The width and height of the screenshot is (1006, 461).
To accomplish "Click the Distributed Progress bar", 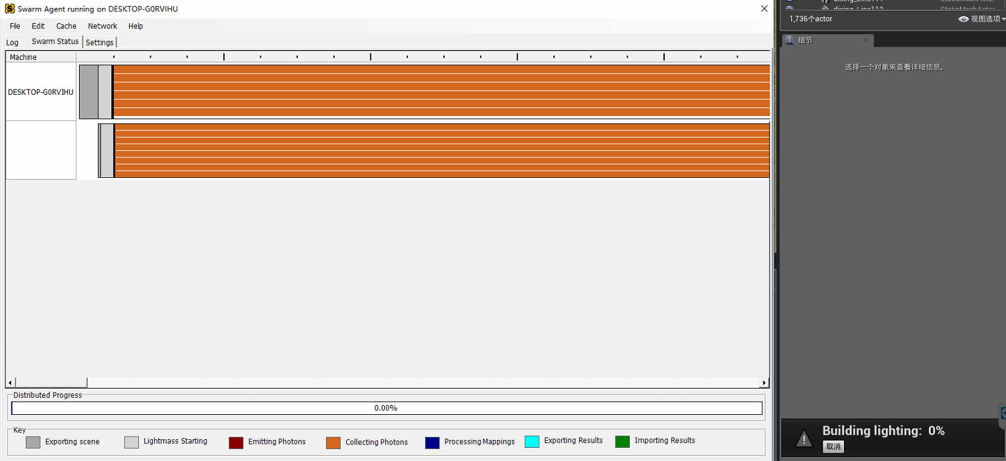I will point(387,408).
